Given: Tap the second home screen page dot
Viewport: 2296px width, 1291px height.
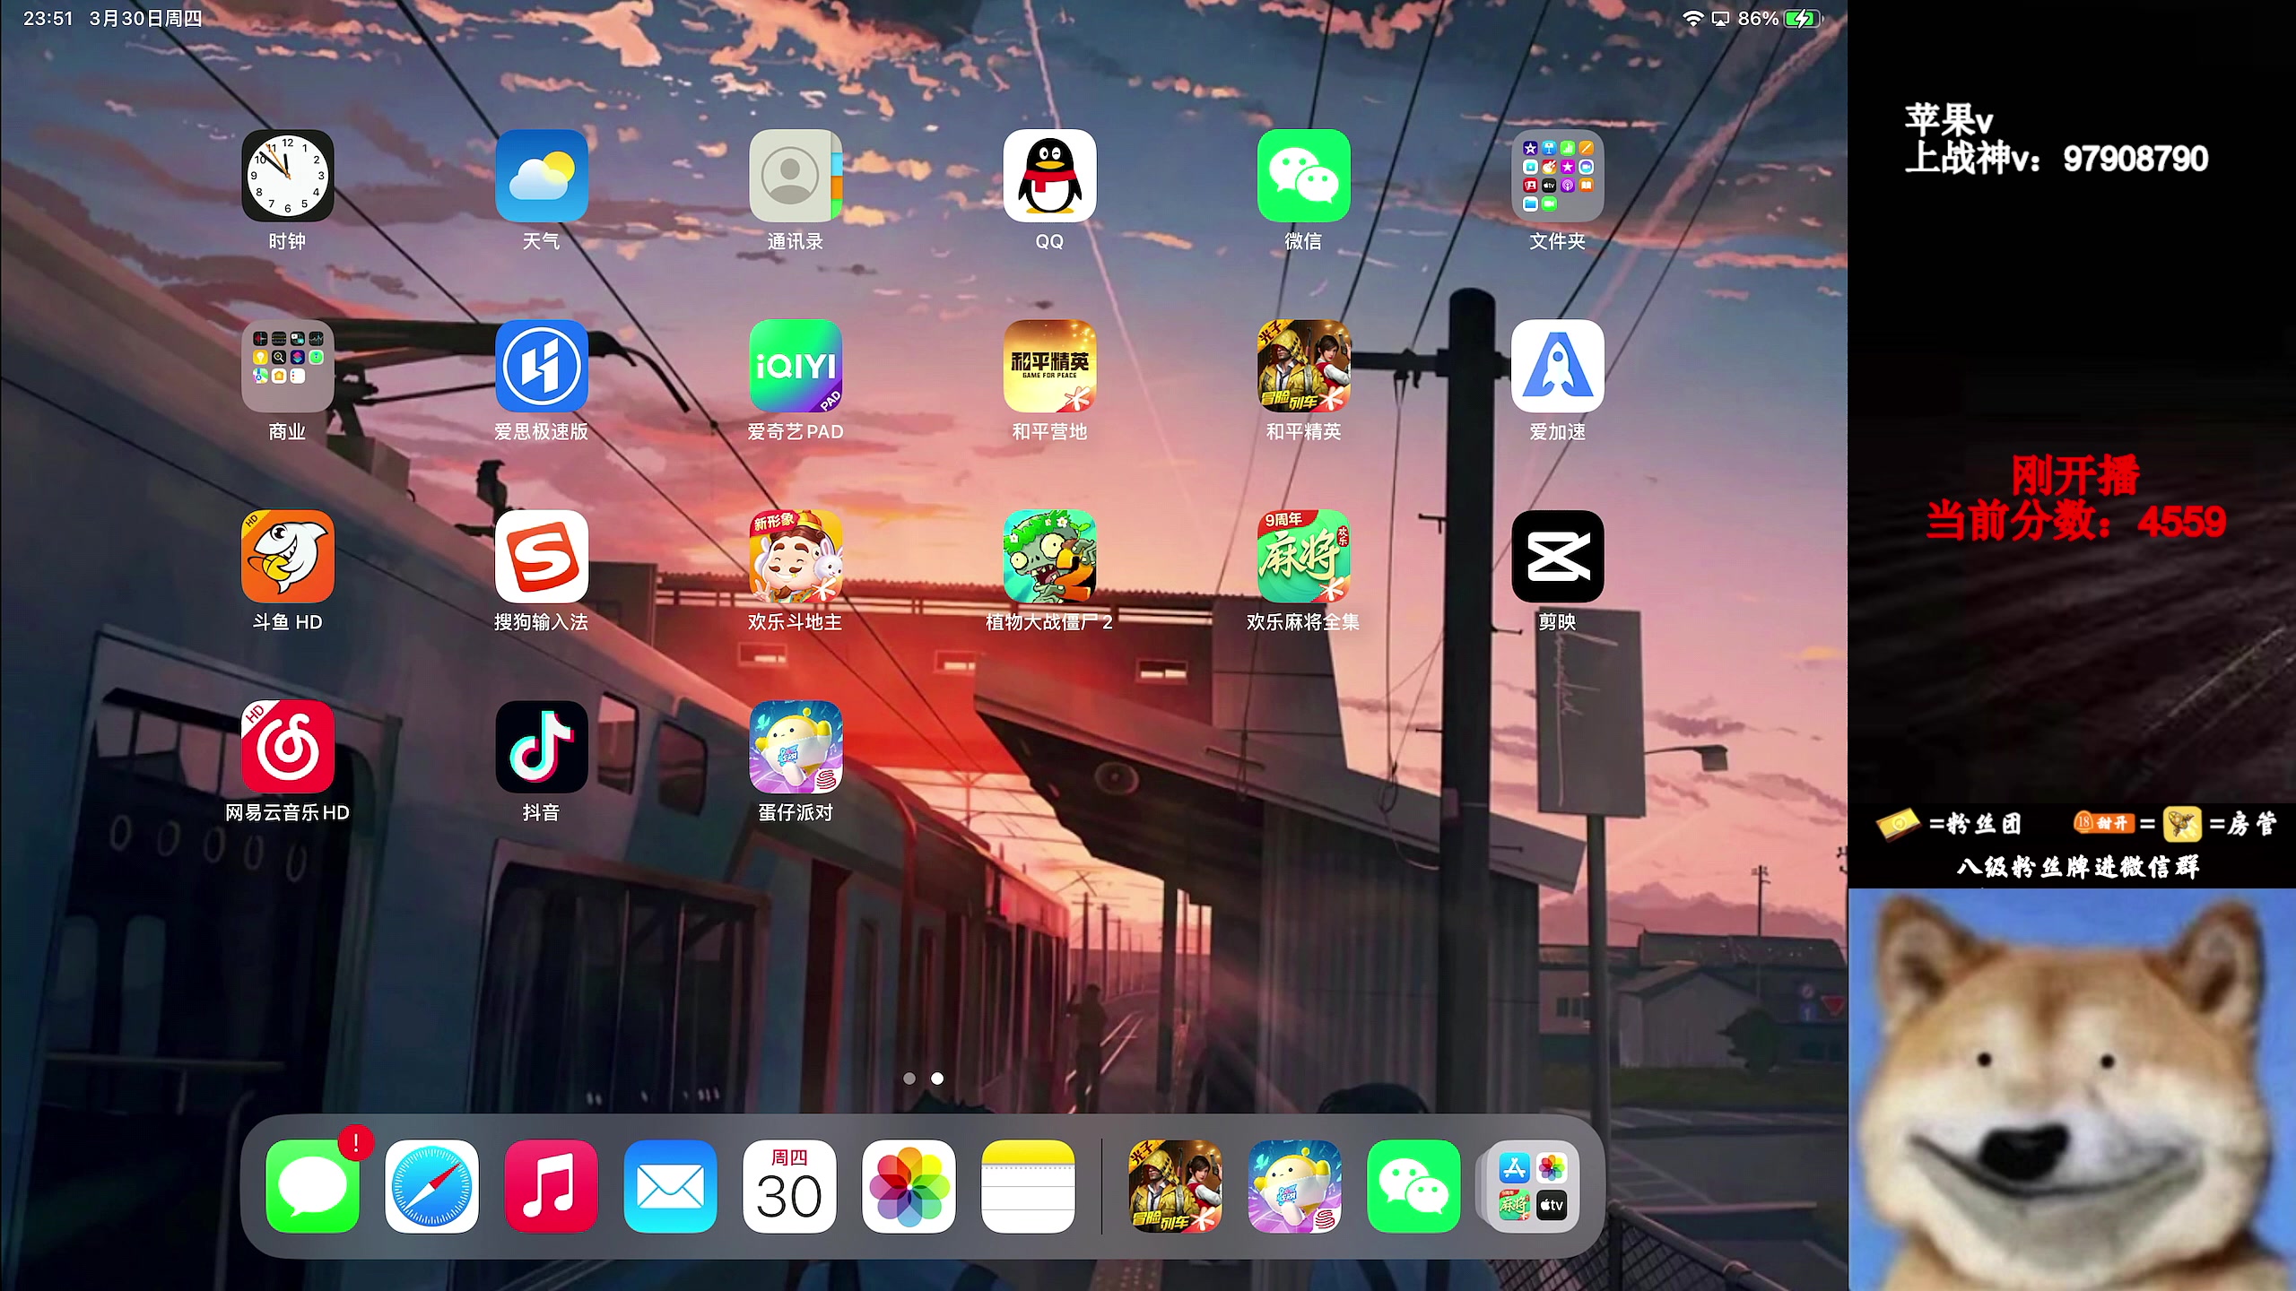Looking at the screenshot, I should [937, 1079].
